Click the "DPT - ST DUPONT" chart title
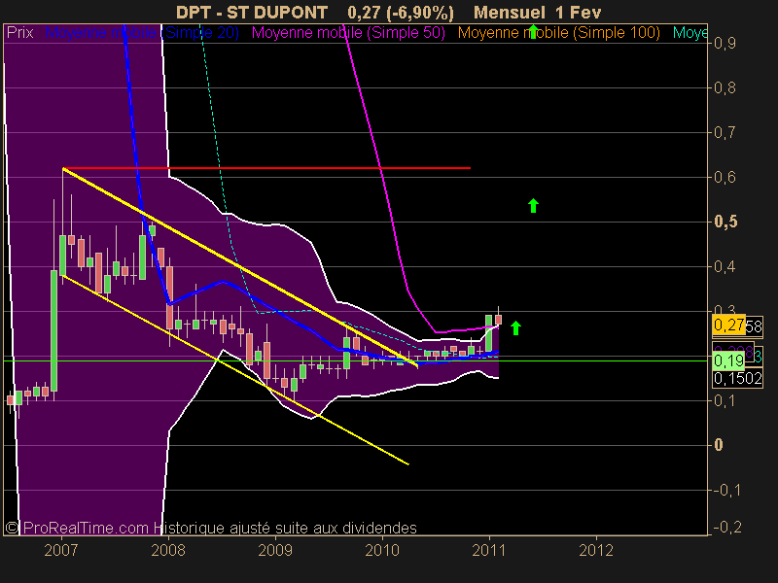The image size is (778, 583). coord(252,12)
